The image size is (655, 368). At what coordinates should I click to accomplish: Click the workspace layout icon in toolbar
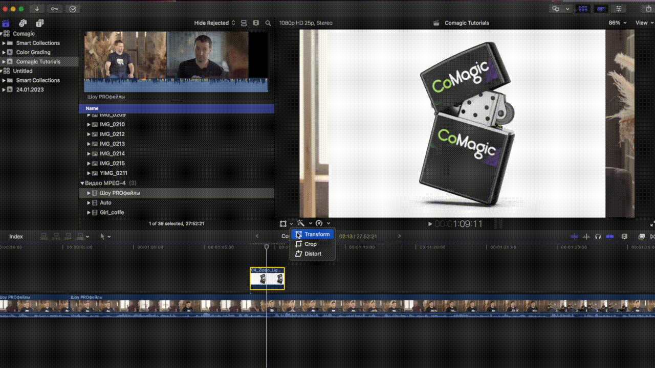tap(556, 9)
